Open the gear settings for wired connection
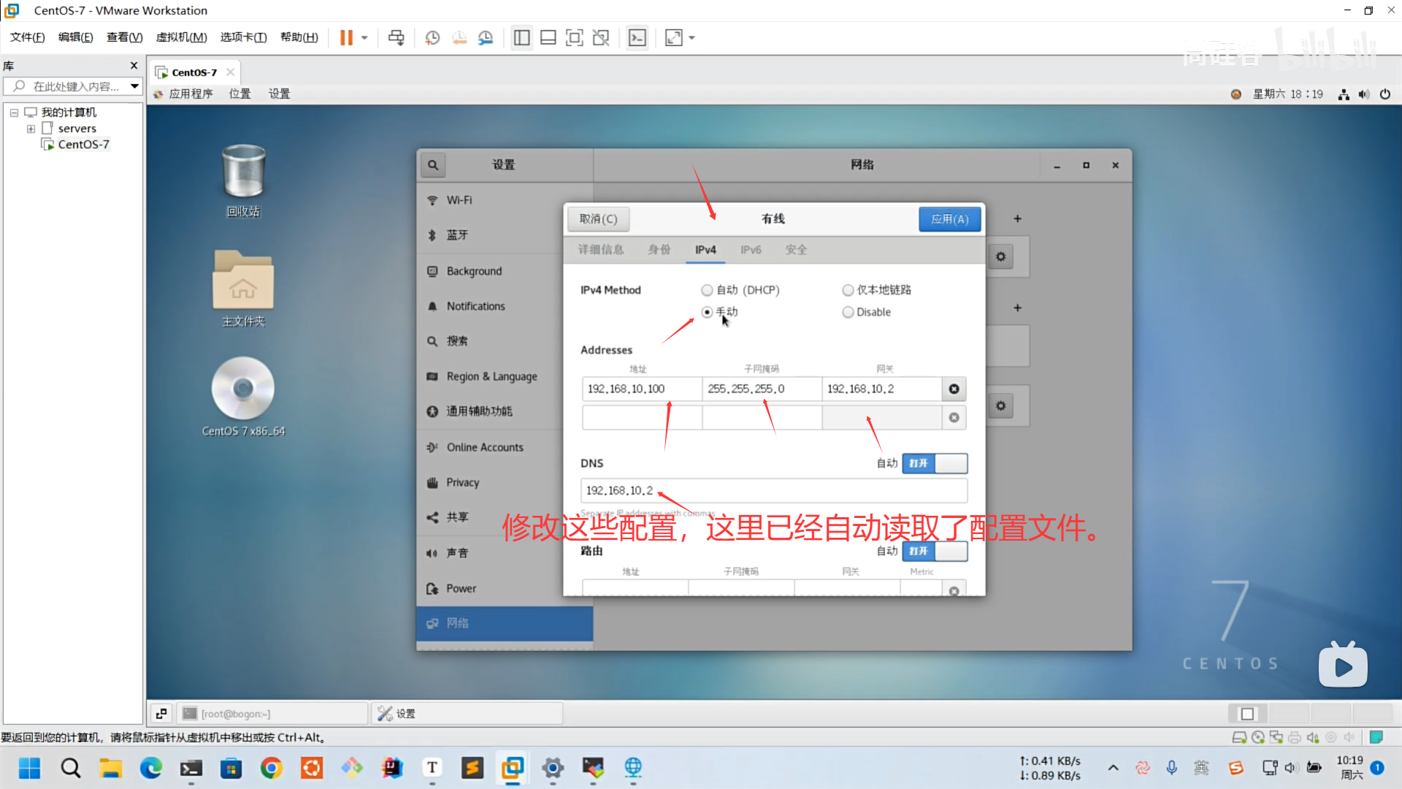The height and width of the screenshot is (789, 1402). coord(1000,257)
